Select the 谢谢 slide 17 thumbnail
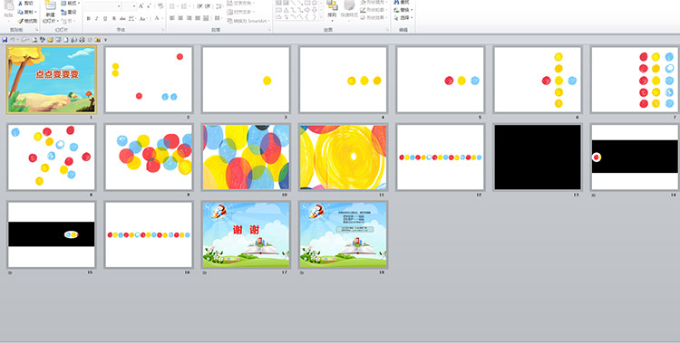The width and height of the screenshot is (680, 343). coord(246,234)
